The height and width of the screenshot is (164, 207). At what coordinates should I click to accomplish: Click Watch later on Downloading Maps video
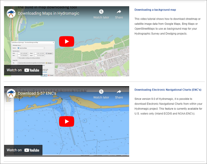tap(101, 14)
